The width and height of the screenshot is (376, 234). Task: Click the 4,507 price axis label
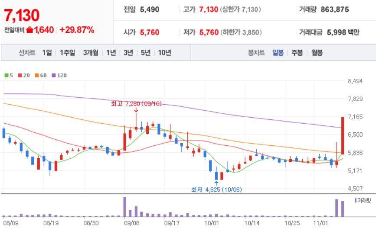[355, 189]
